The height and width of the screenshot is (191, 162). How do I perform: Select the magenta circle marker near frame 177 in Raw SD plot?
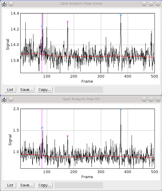[68, 136]
